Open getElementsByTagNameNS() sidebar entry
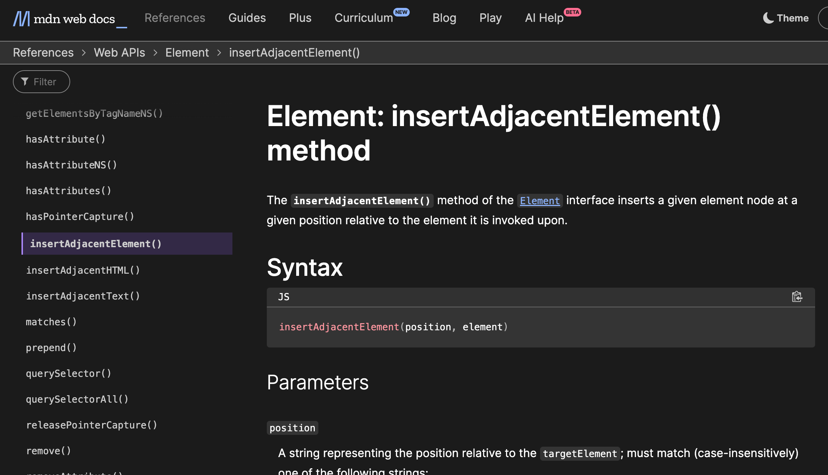The width and height of the screenshot is (828, 475). pyautogui.click(x=94, y=114)
